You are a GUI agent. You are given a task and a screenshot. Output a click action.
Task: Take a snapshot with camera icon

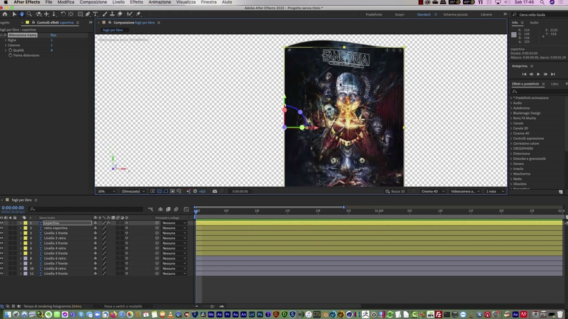(215, 191)
